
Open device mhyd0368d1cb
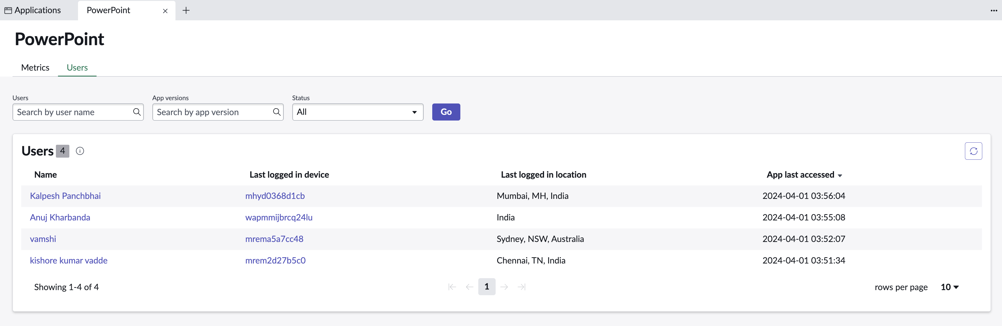click(x=275, y=196)
